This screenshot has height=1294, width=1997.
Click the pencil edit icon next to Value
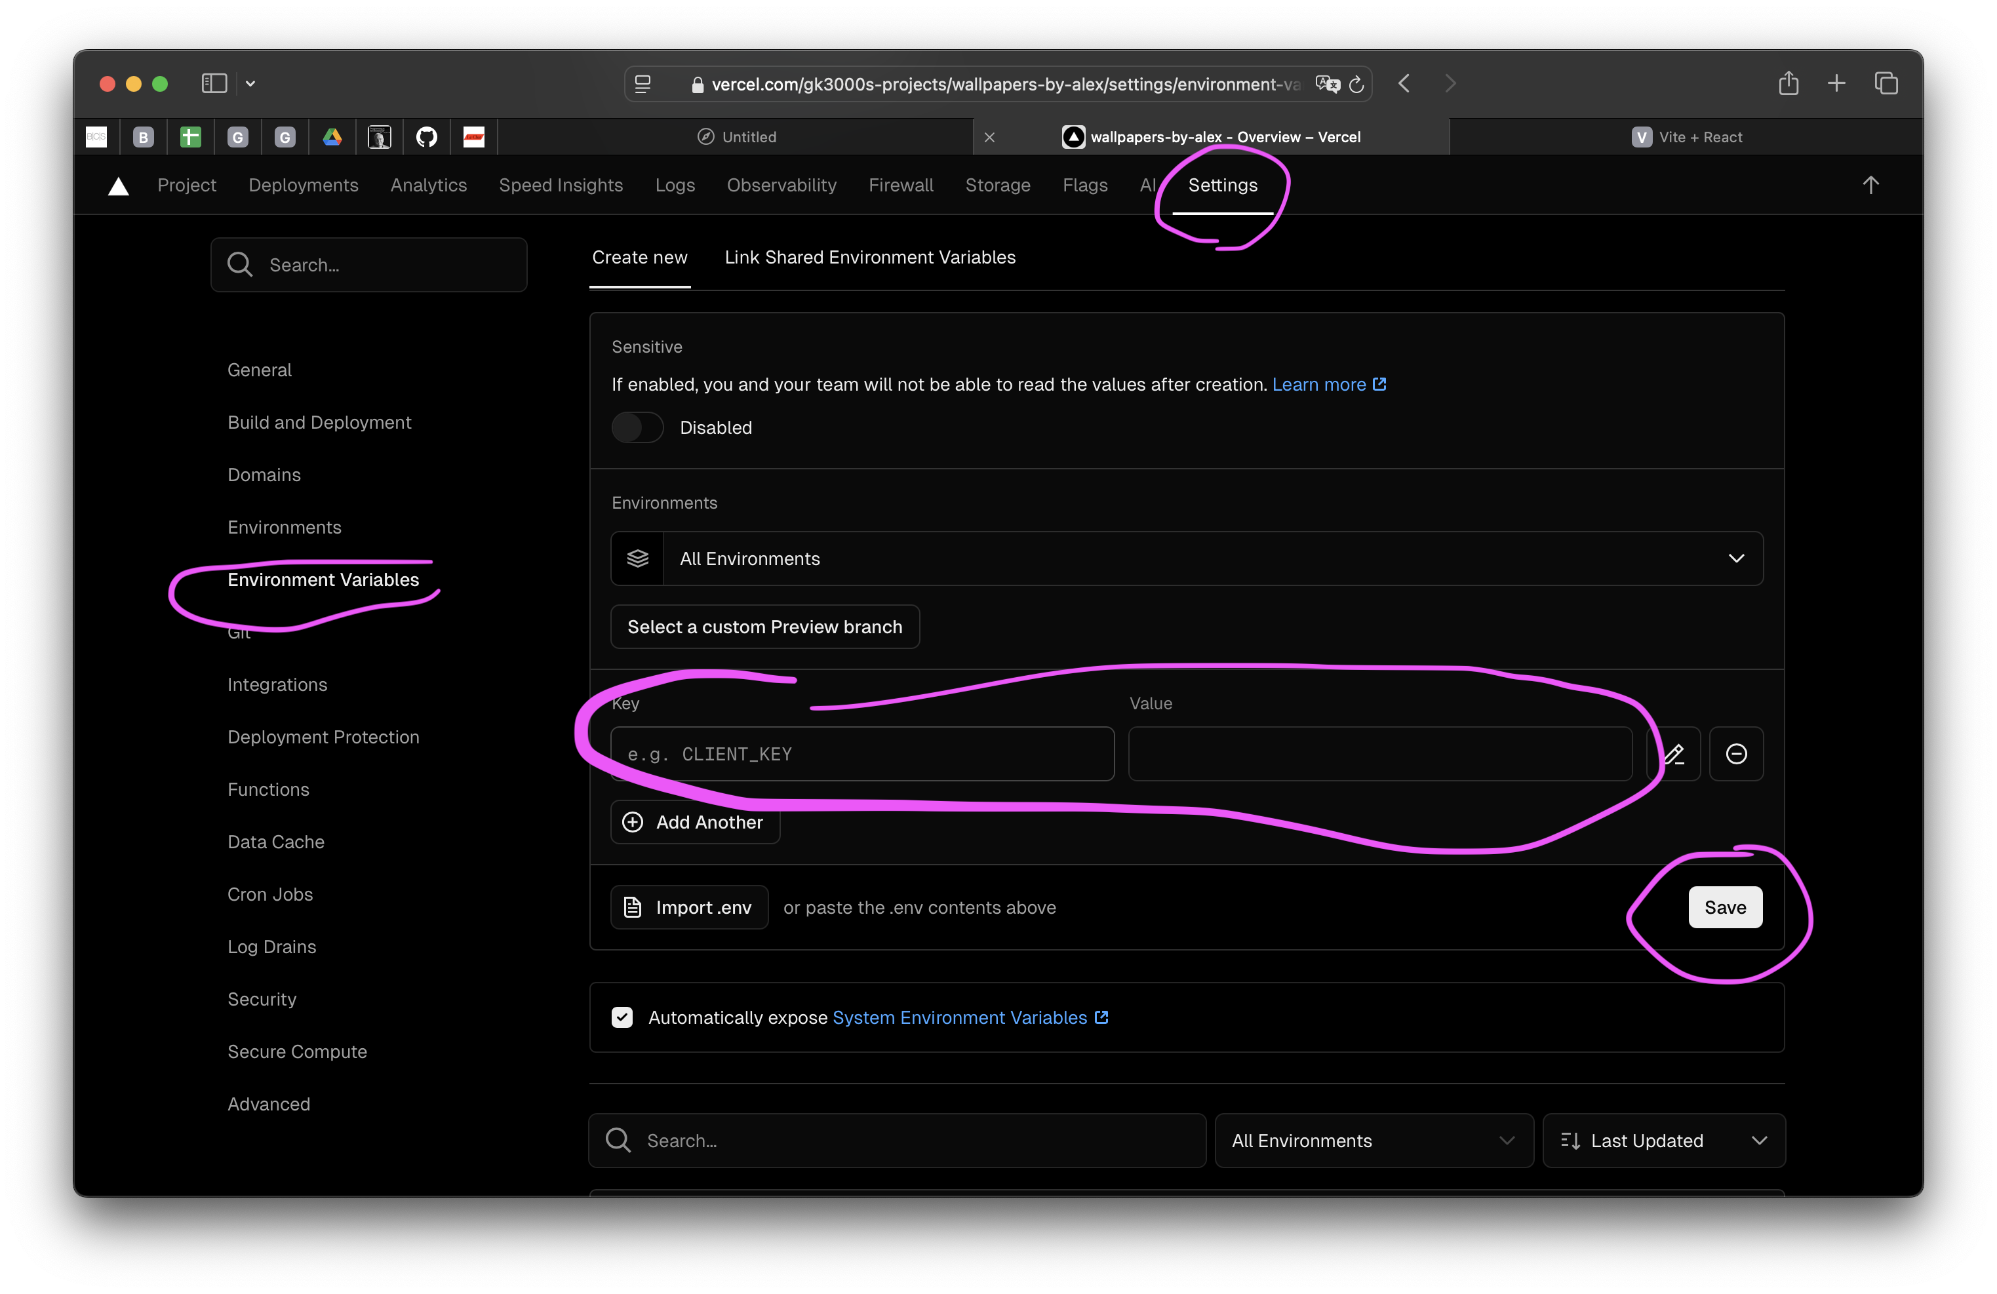click(1674, 754)
